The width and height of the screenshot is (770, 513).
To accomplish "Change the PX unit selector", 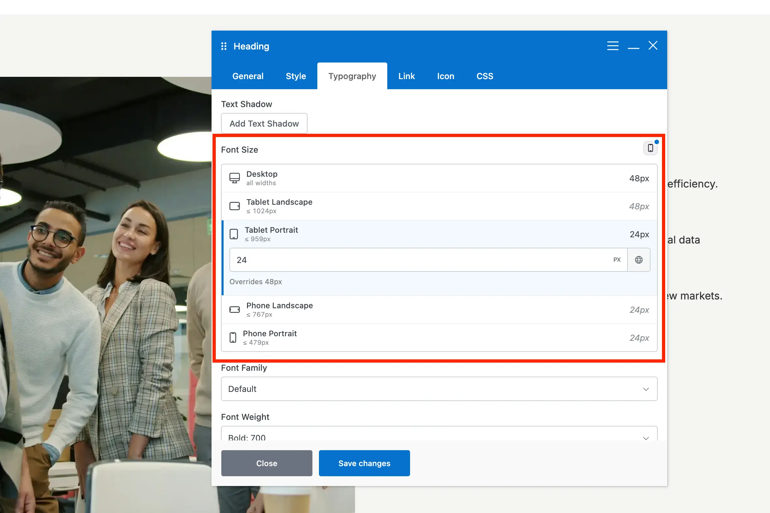I will tap(617, 260).
